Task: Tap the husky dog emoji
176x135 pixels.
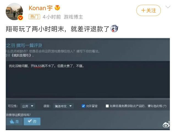Action: click(114, 28)
